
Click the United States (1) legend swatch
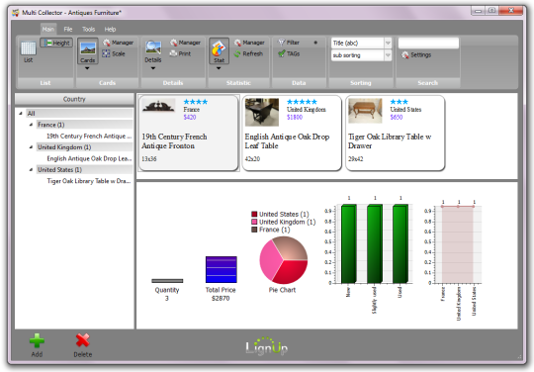(254, 214)
